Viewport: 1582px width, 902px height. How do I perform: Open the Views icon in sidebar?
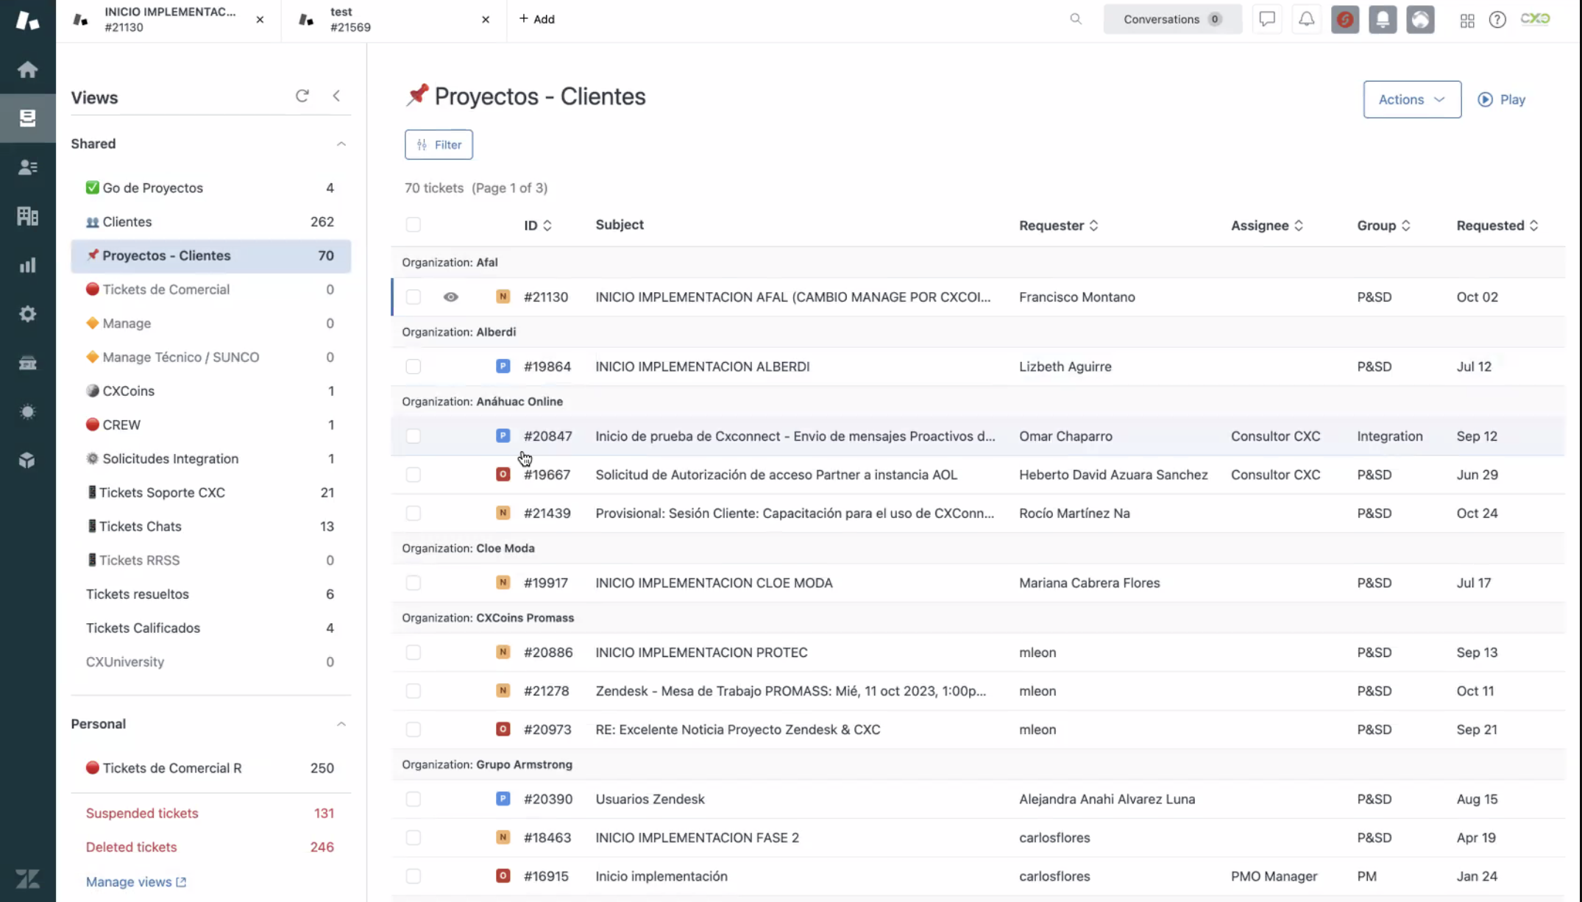click(27, 118)
